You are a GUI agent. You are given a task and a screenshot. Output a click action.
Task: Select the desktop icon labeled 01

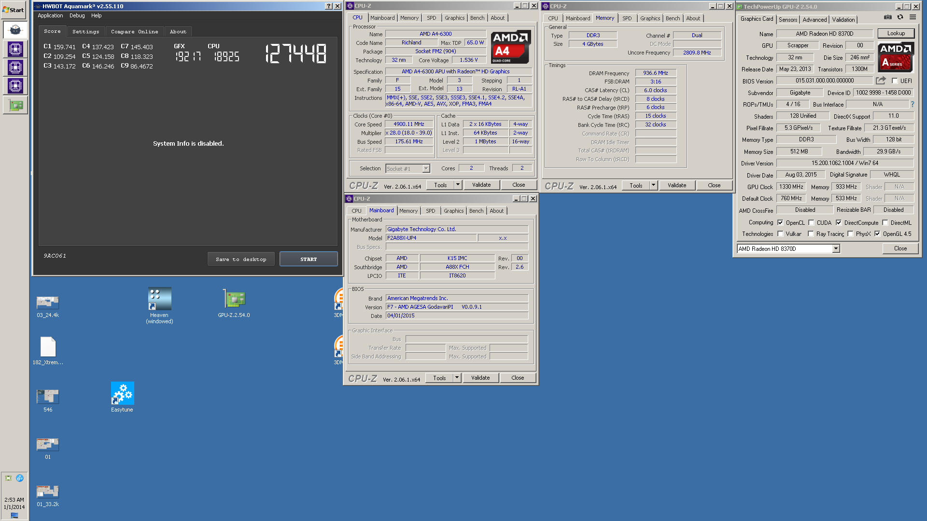(48, 448)
